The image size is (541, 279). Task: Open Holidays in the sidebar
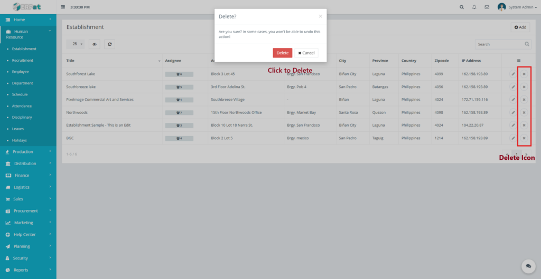click(20, 140)
